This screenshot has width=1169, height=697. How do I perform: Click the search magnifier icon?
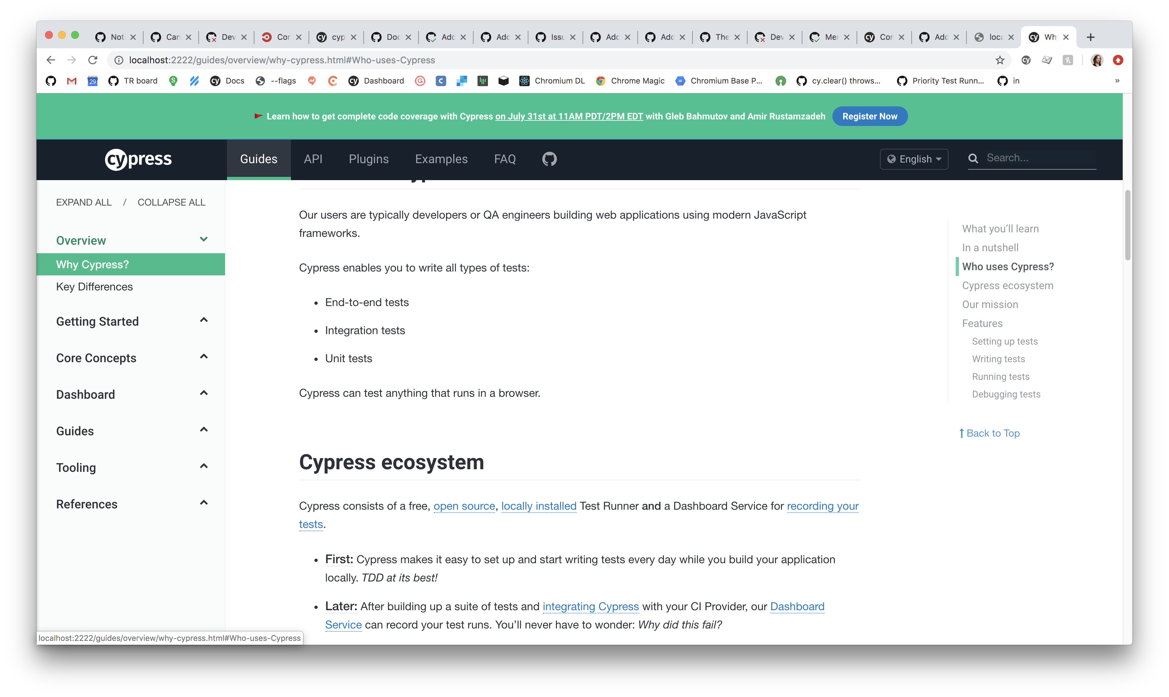[x=974, y=158]
